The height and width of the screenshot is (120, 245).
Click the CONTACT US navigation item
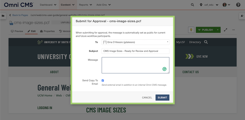click(190, 72)
